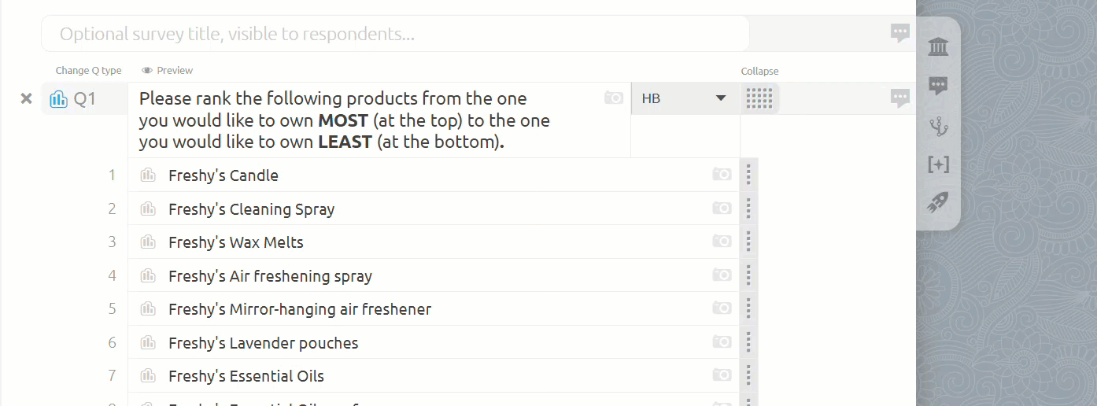Viewport: 1097px width, 406px height.
Task: Click the Q1 ranking type icon
Action: (58, 99)
